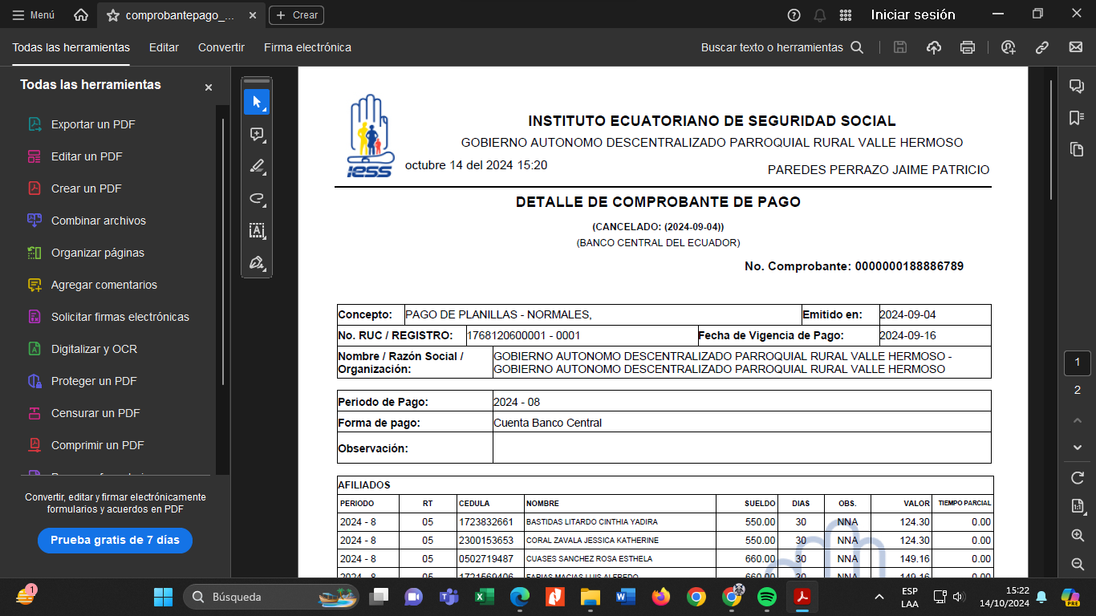Screen dimensions: 1096x616
Task: Switch to the Firma electrónica tab
Action: (x=307, y=47)
